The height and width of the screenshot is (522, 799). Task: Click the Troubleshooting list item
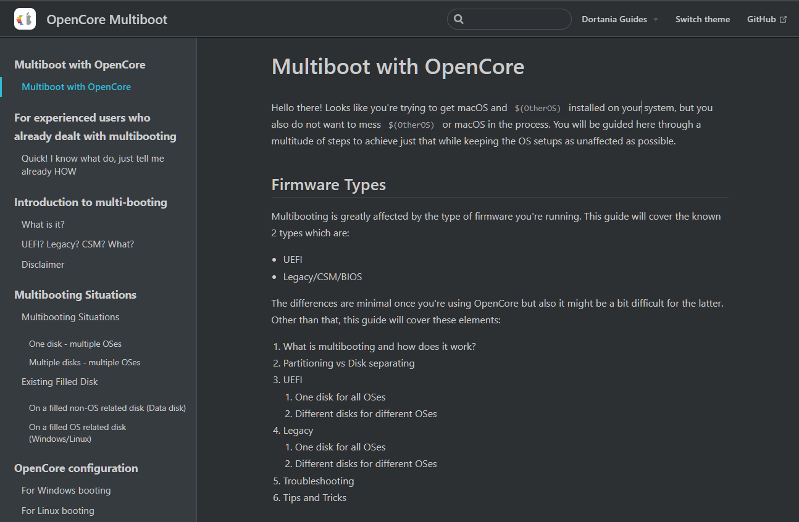[319, 481]
